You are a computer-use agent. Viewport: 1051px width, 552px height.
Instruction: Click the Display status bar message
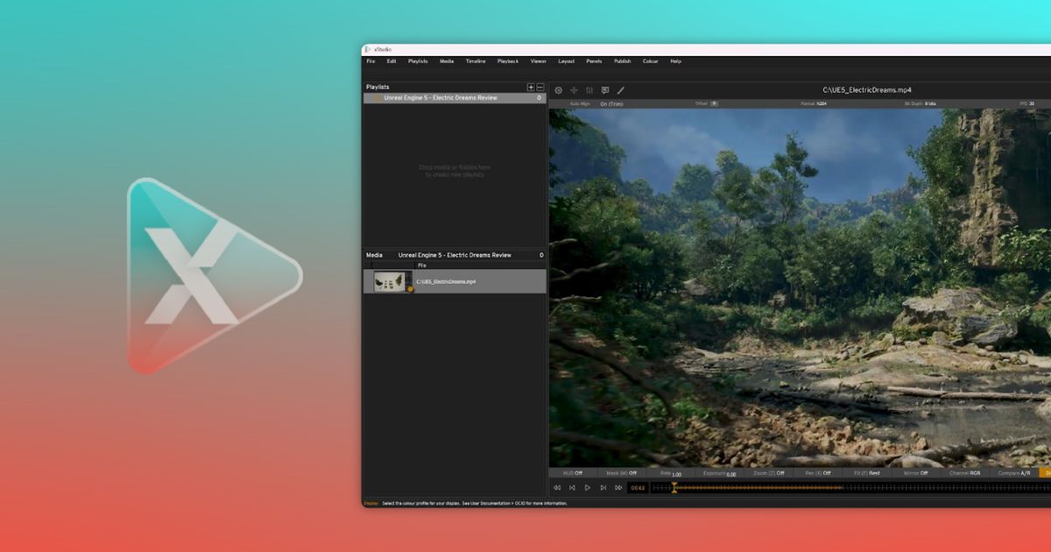coord(465,504)
